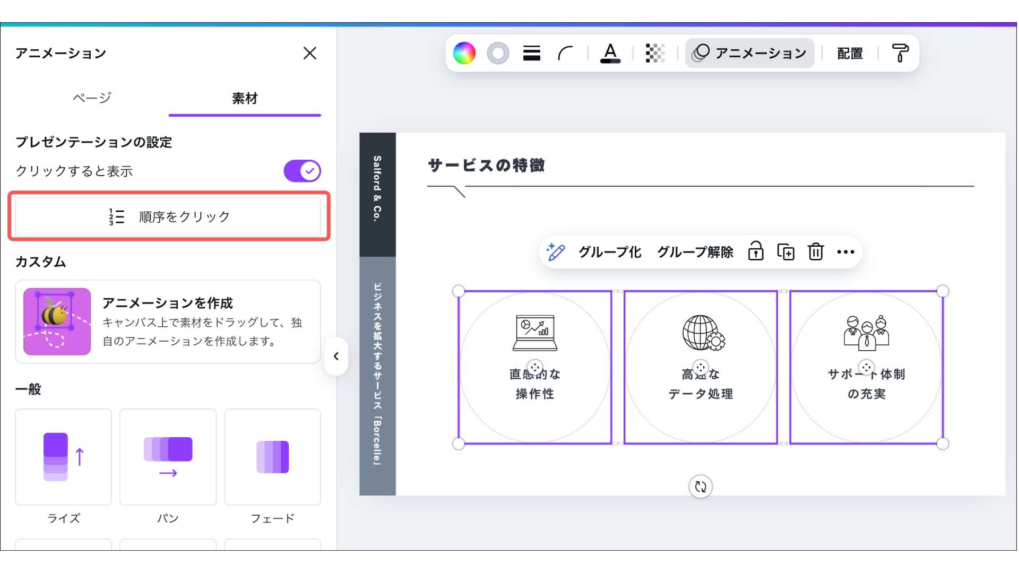Choose the フェード animation thumbnail
The width and height of the screenshot is (1019, 573).
click(272, 457)
